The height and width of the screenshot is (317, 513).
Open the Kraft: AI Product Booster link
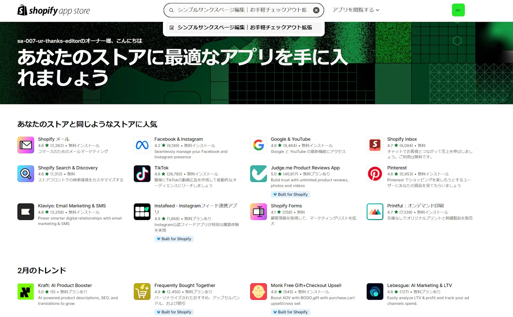tap(65, 286)
